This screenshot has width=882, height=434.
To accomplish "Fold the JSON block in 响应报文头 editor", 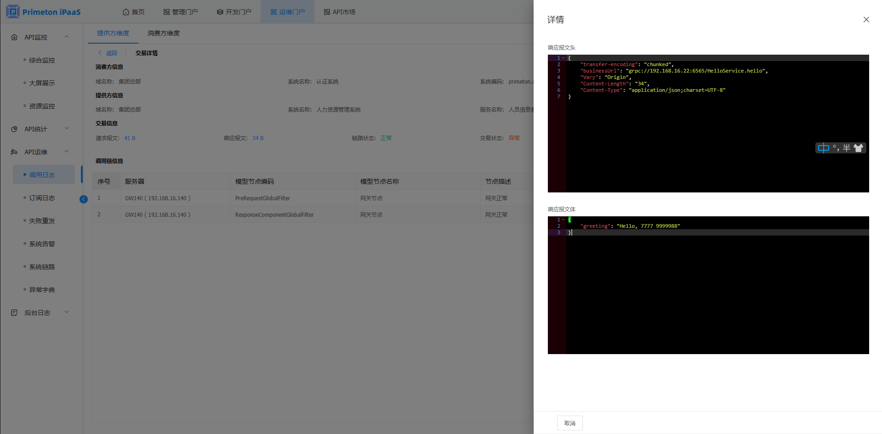I will [x=563, y=58].
